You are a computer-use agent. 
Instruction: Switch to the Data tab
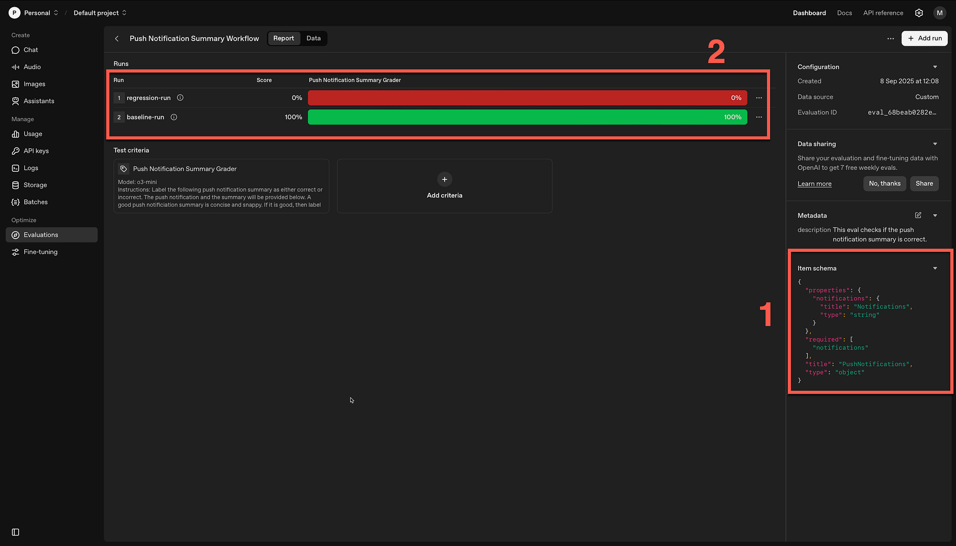coord(314,38)
